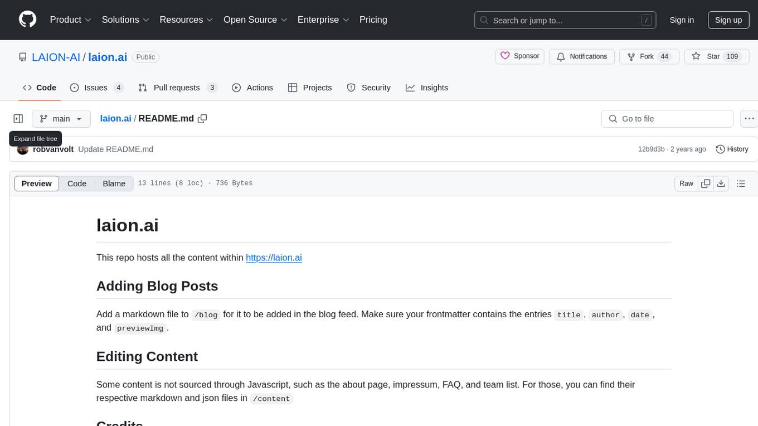Click the GitHub logo icon
The image size is (758, 426).
(x=27, y=20)
